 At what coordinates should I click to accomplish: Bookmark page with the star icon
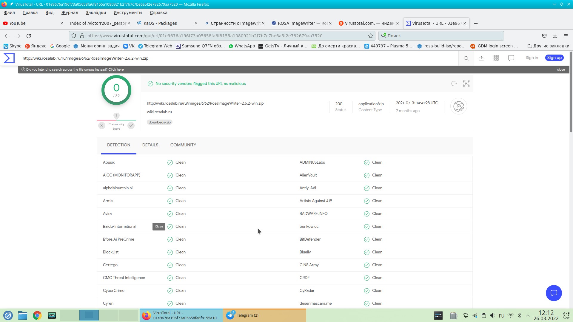click(370, 36)
